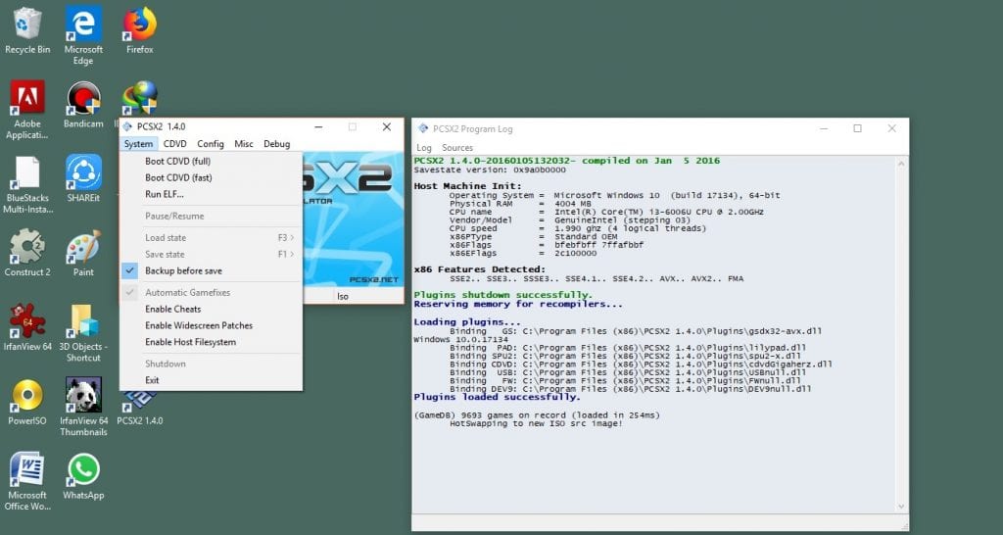Click PCSX2 window title bar icon
The image size is (1003, 535).
(127, 126)
